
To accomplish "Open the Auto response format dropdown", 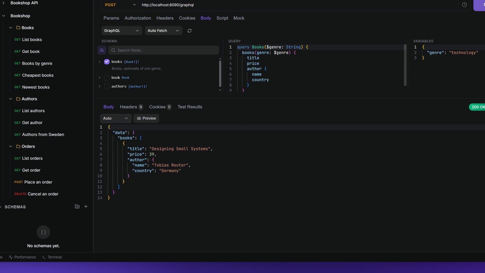I will [x=116, y=118].
